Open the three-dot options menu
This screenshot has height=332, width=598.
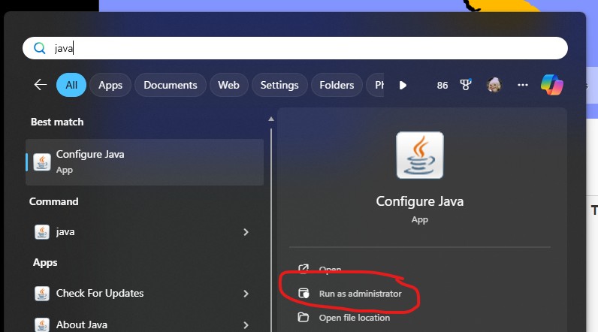pos(523,85)
